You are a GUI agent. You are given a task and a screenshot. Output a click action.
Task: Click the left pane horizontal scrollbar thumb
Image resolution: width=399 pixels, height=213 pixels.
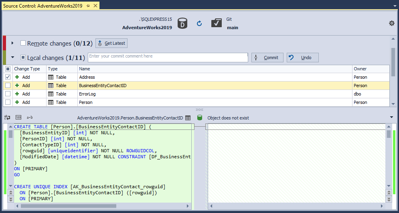point(69,206)
